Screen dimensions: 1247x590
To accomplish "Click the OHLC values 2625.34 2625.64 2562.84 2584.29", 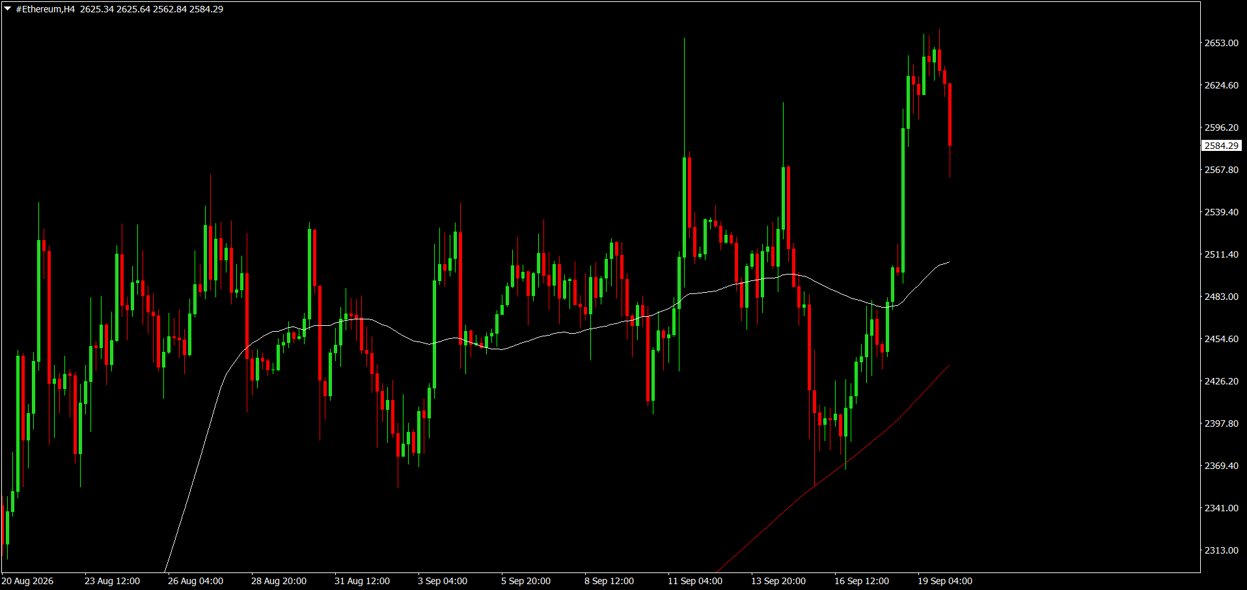I will tap(152, 9).
